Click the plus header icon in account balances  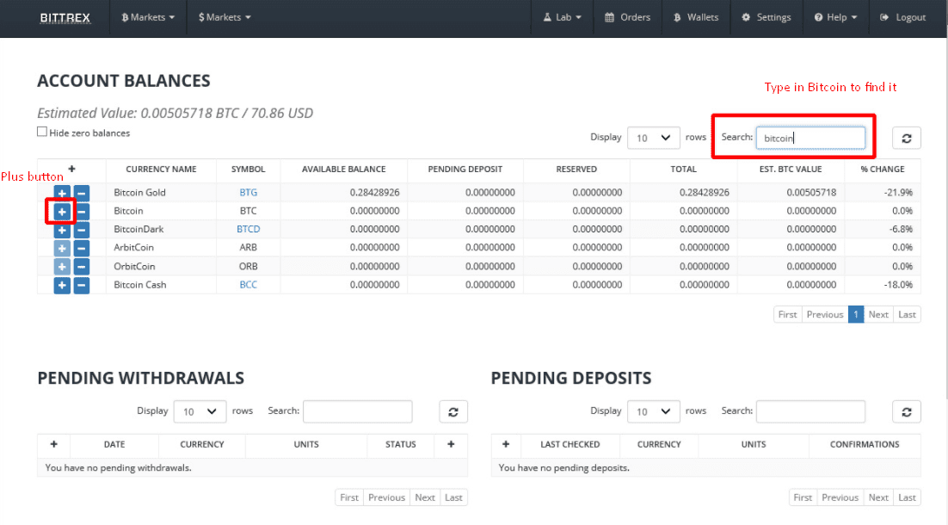pos(71,169)
